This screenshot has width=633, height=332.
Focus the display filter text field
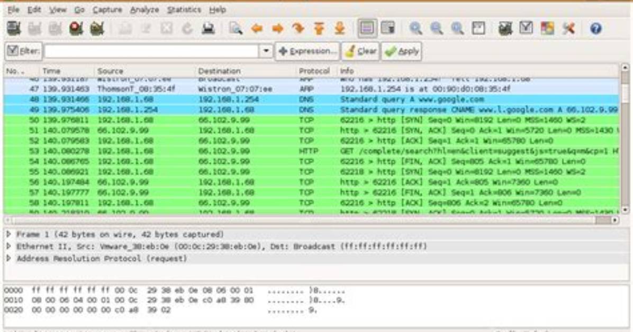pos(151,51)
